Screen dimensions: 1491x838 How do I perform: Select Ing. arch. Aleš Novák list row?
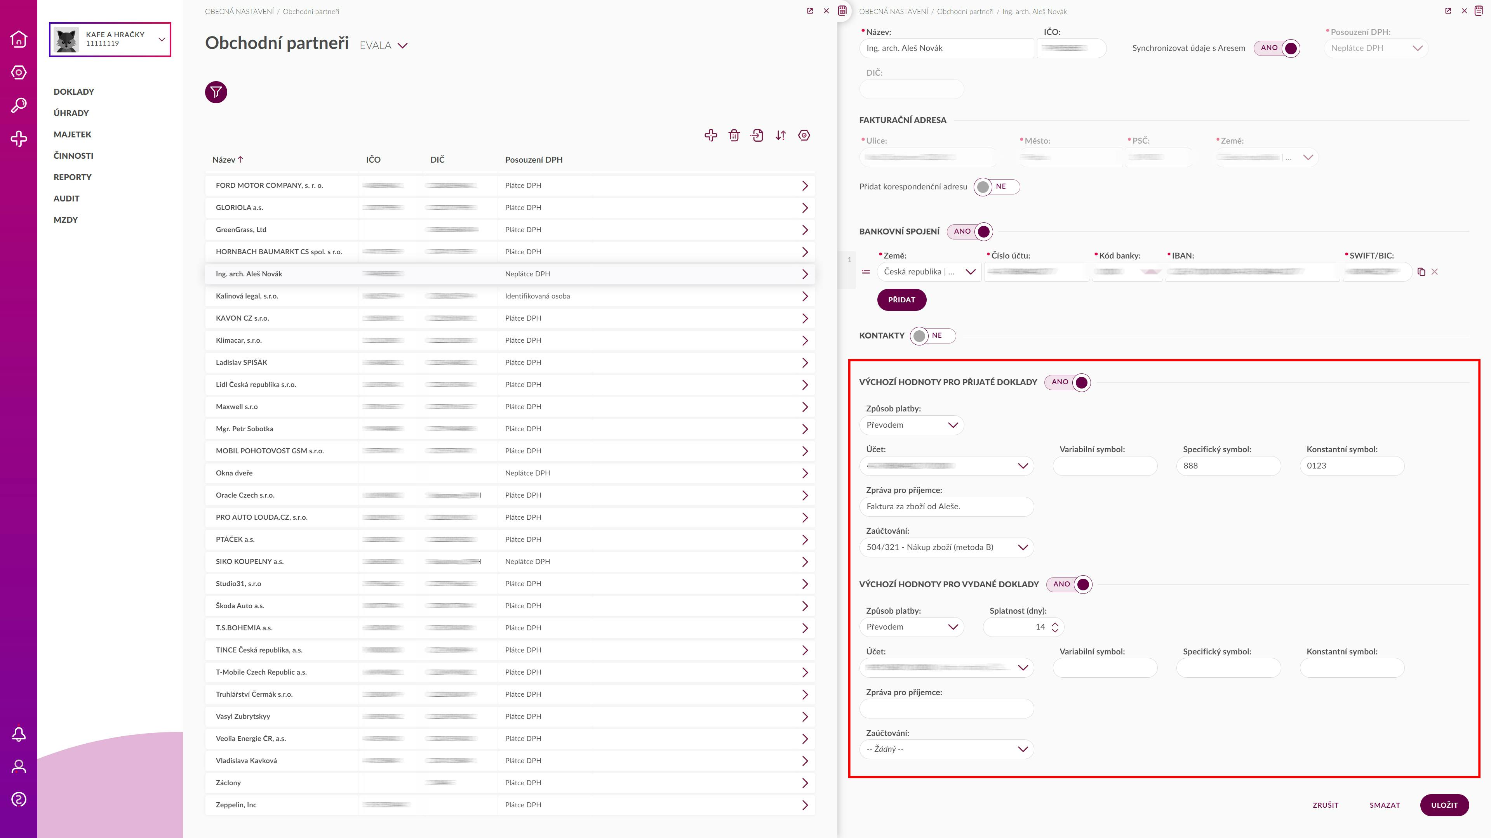point(510,274)
